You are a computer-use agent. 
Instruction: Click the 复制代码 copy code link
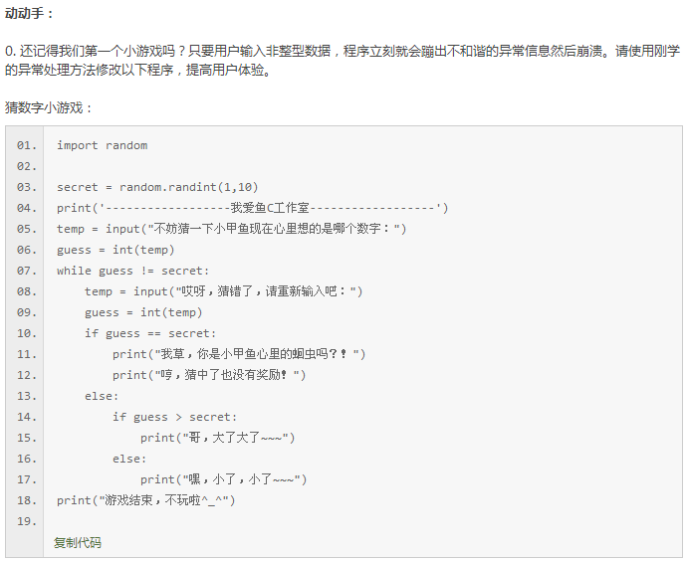point(78,543)
